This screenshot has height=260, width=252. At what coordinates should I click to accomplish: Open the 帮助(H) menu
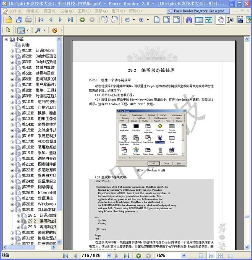(x=135, y=11)
